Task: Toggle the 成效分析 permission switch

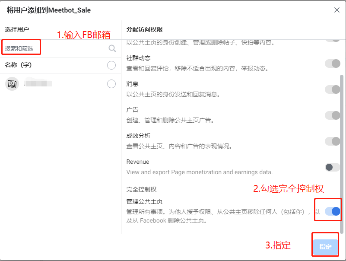Action: [x=333, y=141]
